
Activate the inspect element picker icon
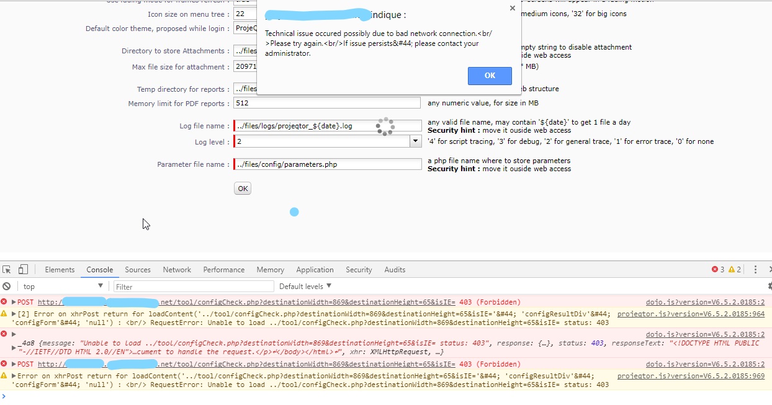pyautogui.click(x=7, y=270)
